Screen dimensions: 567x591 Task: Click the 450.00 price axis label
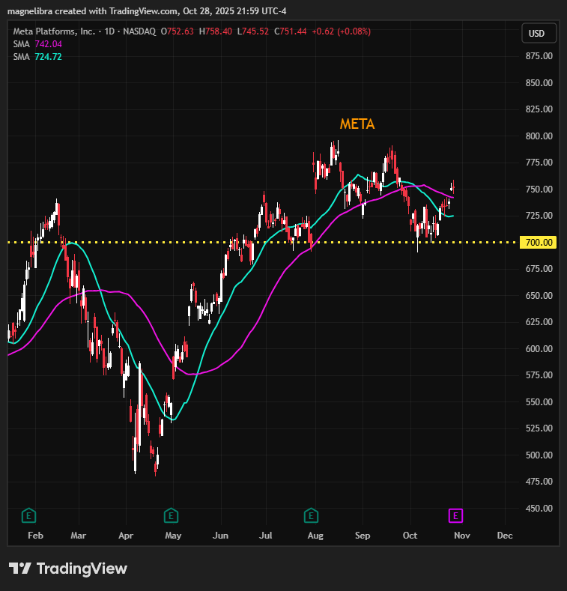coord(539,508)
